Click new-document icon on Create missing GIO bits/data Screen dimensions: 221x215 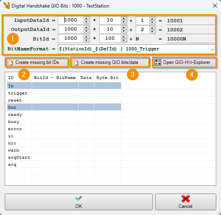[x=75, y=62]
